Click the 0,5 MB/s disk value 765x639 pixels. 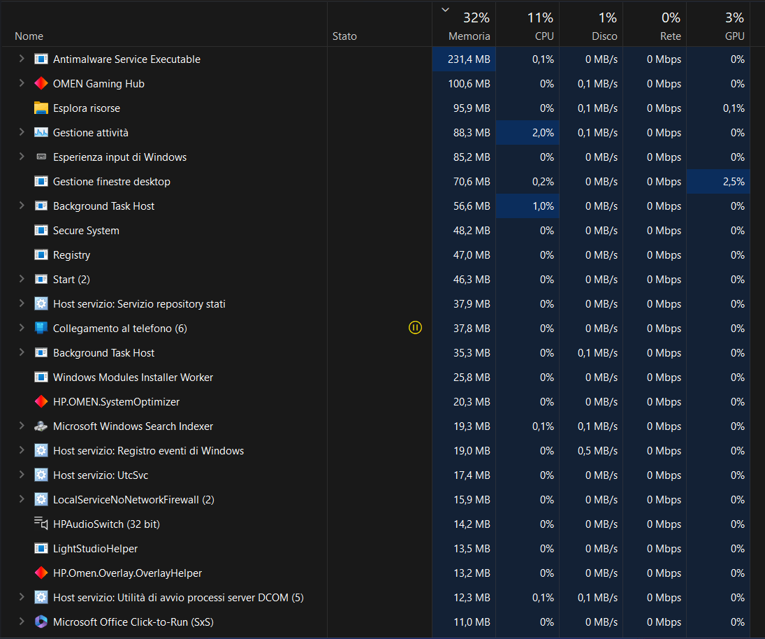(597, 450)
